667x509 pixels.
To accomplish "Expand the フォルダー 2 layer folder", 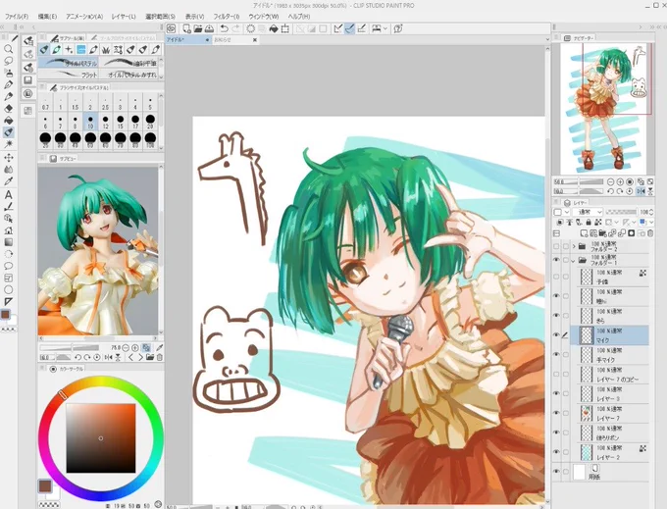I will (x=574, y=246).
